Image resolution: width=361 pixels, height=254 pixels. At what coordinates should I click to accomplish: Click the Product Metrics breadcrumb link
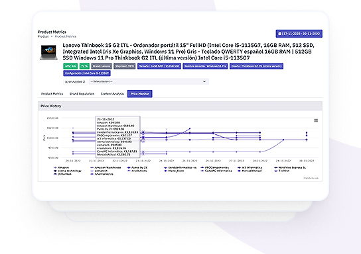[x=66, y=36]
